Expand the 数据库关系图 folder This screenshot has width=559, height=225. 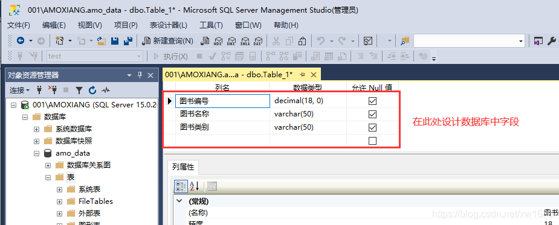point(48,165)
